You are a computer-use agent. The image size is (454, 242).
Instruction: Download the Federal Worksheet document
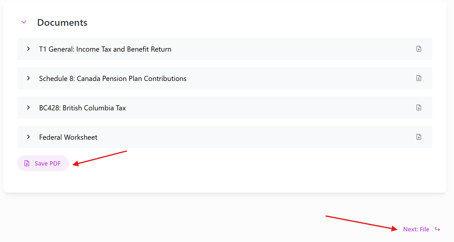418,137
